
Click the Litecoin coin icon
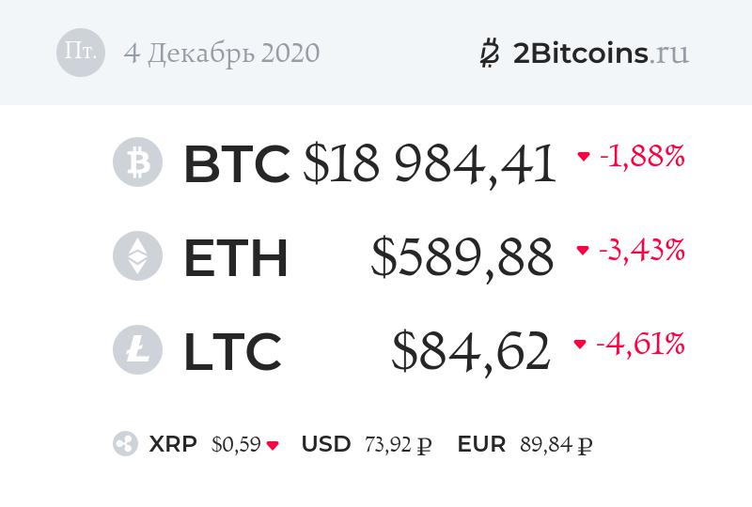pos(137,349)
